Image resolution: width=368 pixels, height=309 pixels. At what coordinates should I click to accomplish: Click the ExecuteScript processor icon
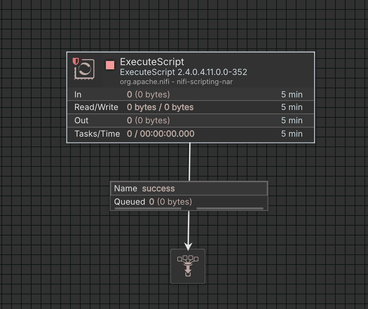pos(84,70)
